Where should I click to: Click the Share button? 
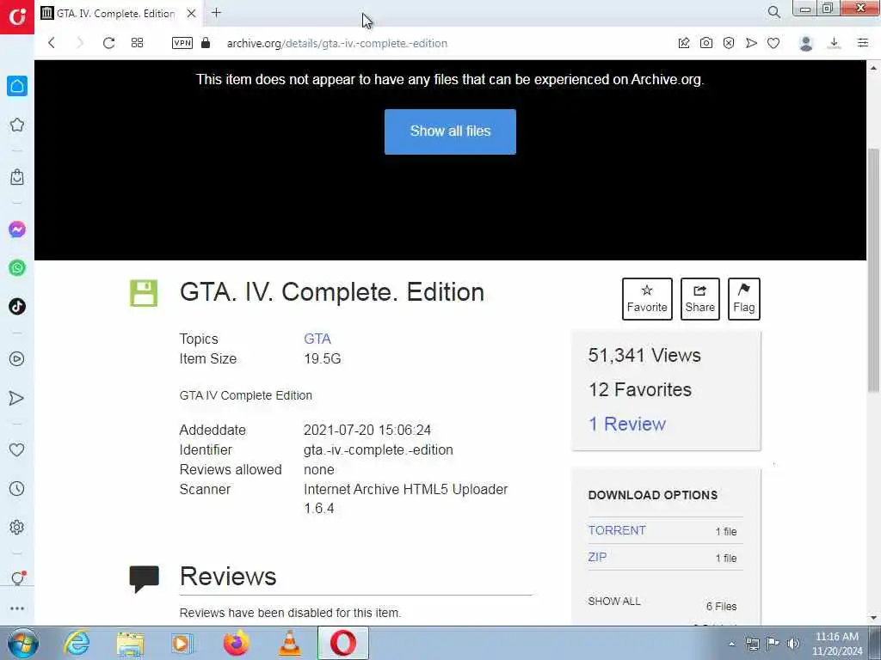pos(699,298)
